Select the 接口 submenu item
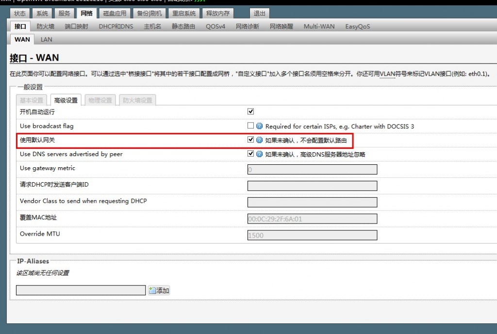This screenshot has height=334, width=497. pos(20,27)
